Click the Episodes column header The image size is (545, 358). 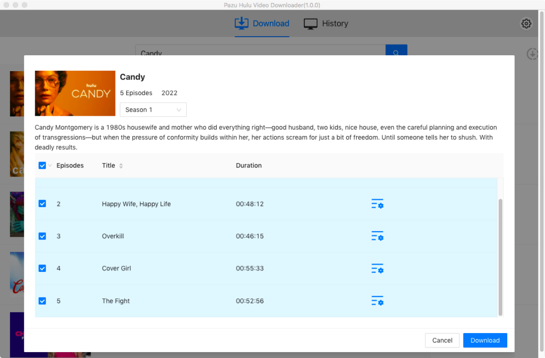point(70,166)
